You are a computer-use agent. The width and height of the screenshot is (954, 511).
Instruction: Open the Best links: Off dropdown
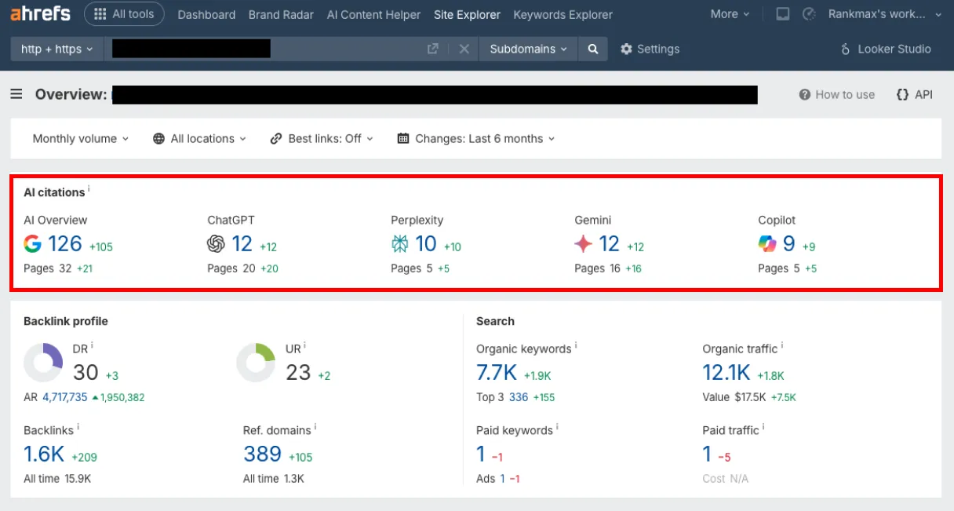[322, 138]
